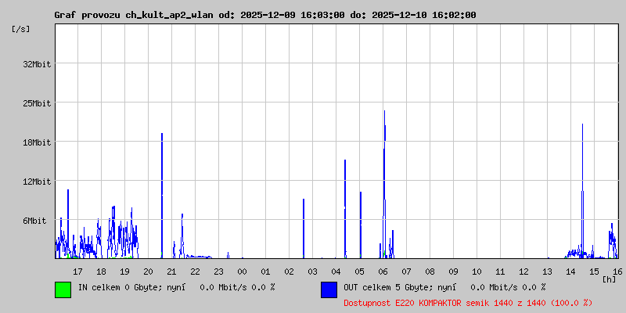Screen dimensions: 626x313
Task: Click hour label 00 on x-axis
Action: pyautogui.click(x=242, y=272)
